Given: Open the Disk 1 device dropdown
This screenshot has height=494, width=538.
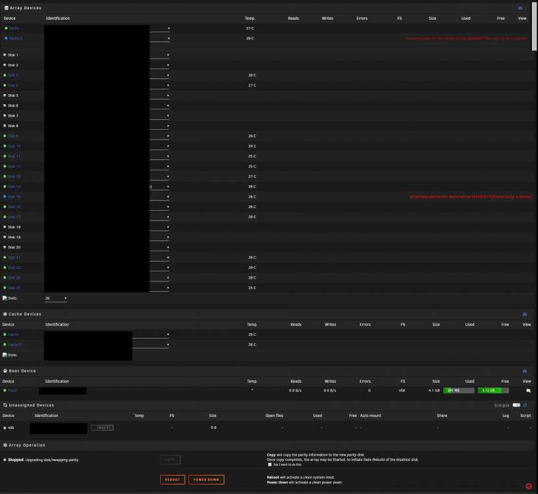Looking at the screenshot, I should 159,55.
